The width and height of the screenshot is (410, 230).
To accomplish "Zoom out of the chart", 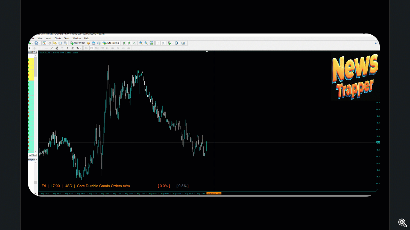I will (x=146, y=43).
